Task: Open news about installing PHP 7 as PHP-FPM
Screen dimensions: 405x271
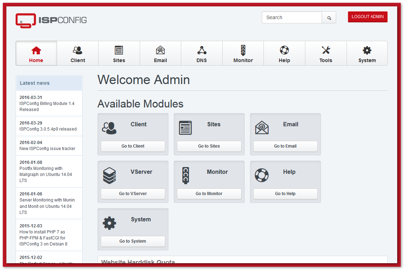Action: pyautogui.click(x=43, y=238)
